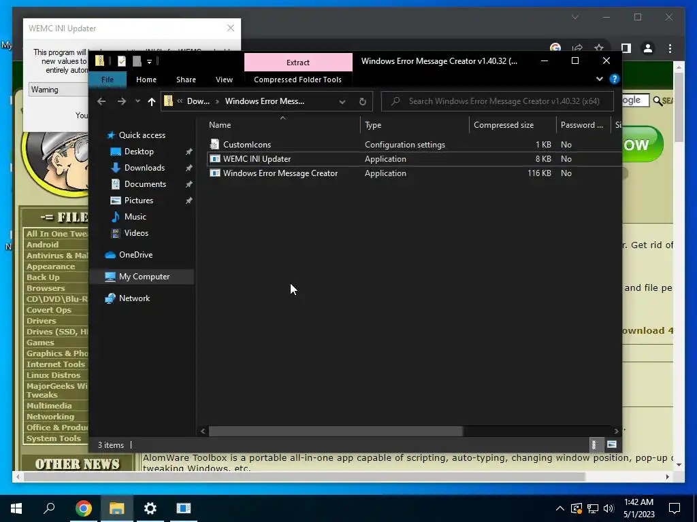
Task: Open the Share ribbon tab
Action: point(186,80)
